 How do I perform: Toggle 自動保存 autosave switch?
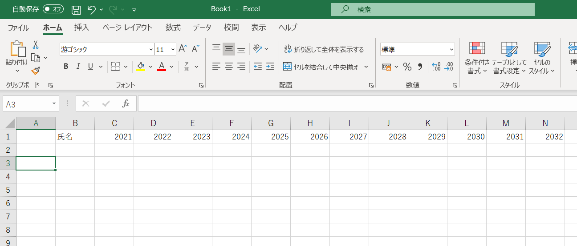(53, 9)
